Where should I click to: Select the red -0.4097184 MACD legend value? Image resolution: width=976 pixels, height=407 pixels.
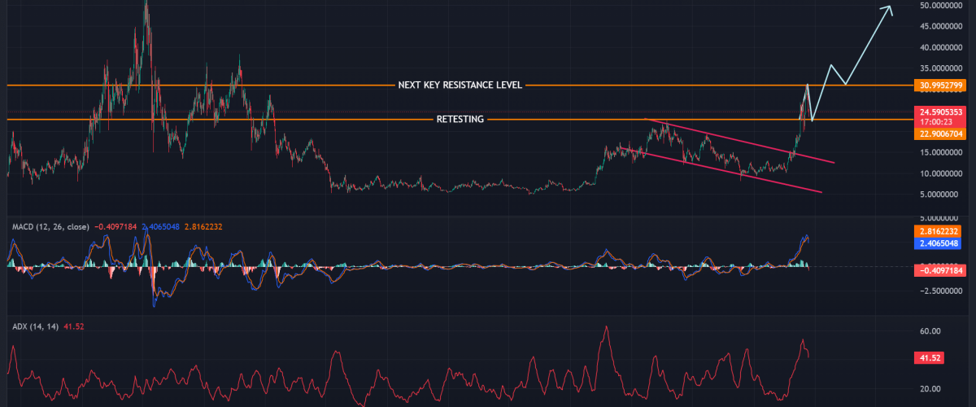click(117, 226)
